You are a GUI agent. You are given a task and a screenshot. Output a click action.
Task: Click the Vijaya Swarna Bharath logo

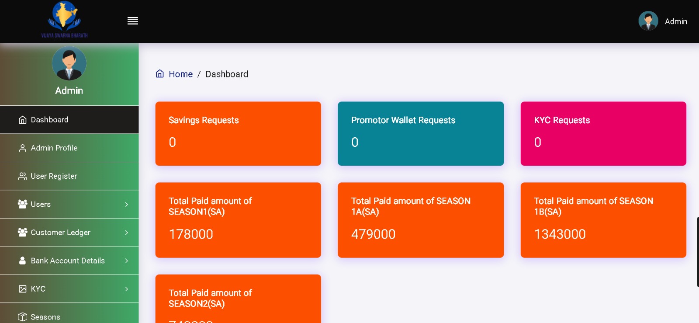65,20
